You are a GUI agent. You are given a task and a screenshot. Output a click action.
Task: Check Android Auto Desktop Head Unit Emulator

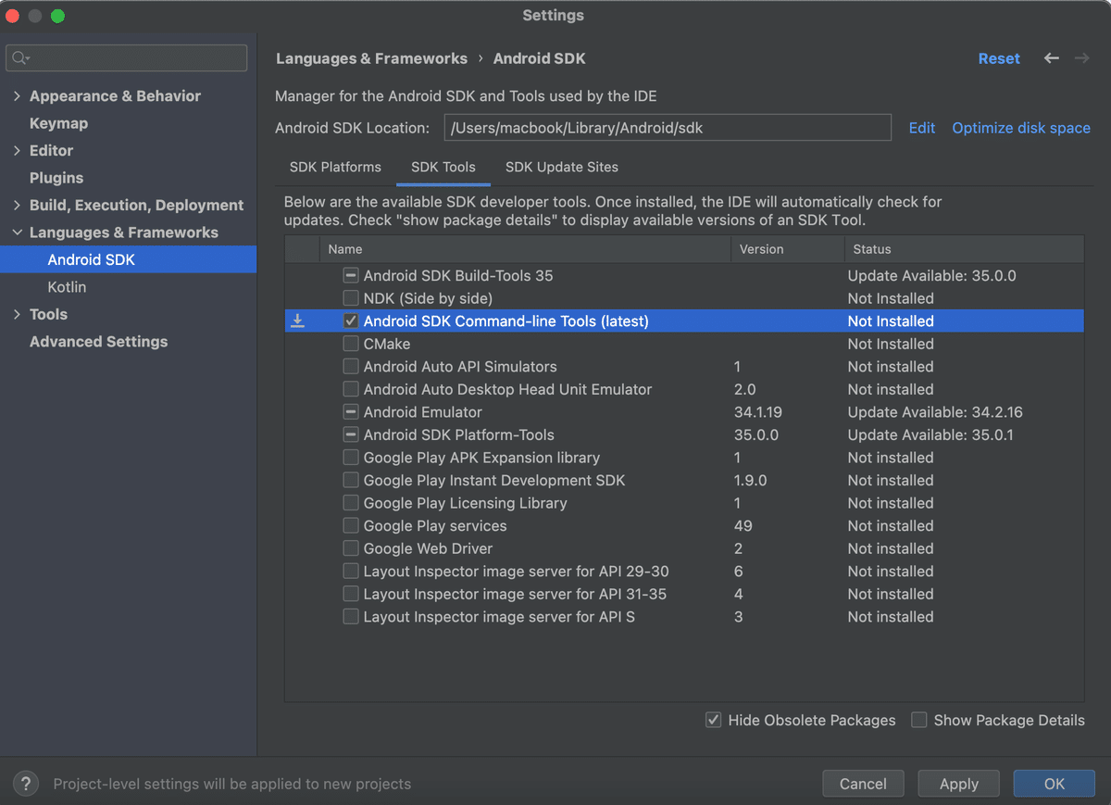pos(351,389)
